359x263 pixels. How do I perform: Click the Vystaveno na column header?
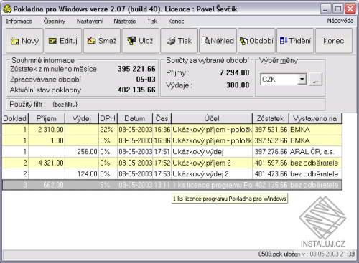pyautogui.click(x=315, y=118)
